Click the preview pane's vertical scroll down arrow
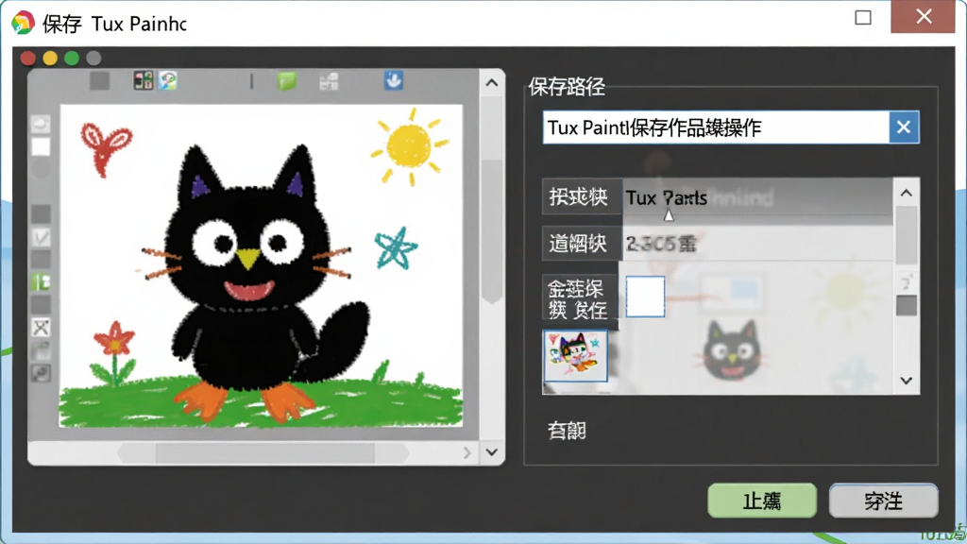The image size is (967, 544). coord(491,452)
